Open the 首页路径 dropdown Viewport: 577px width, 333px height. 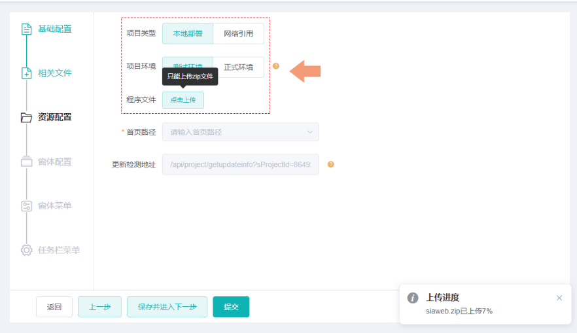tap(241, 132)
